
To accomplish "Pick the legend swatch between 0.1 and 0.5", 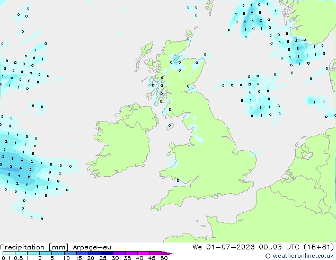I will [9, 253].
